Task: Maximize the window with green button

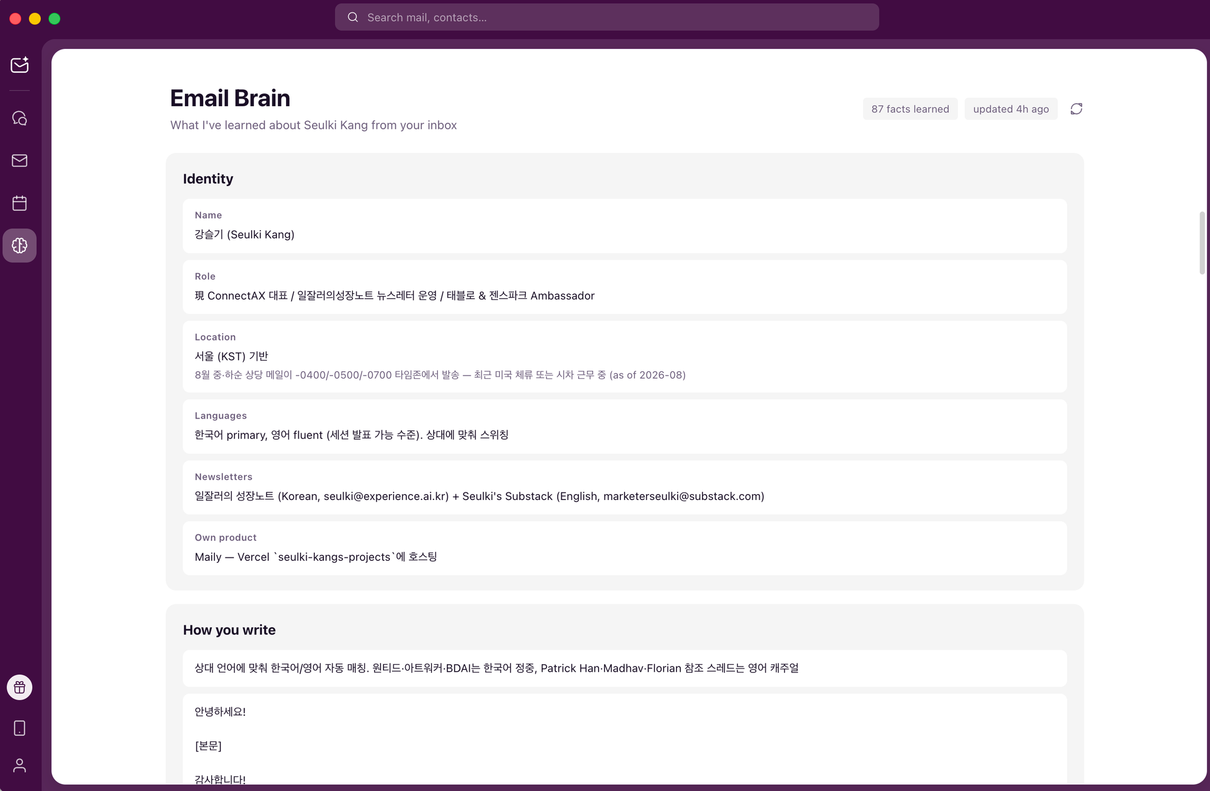Action: pos(54,18)
